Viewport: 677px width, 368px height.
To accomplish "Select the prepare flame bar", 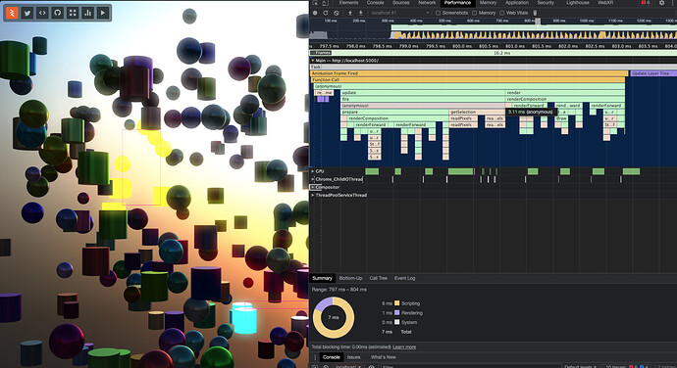I will click(394, 112).
